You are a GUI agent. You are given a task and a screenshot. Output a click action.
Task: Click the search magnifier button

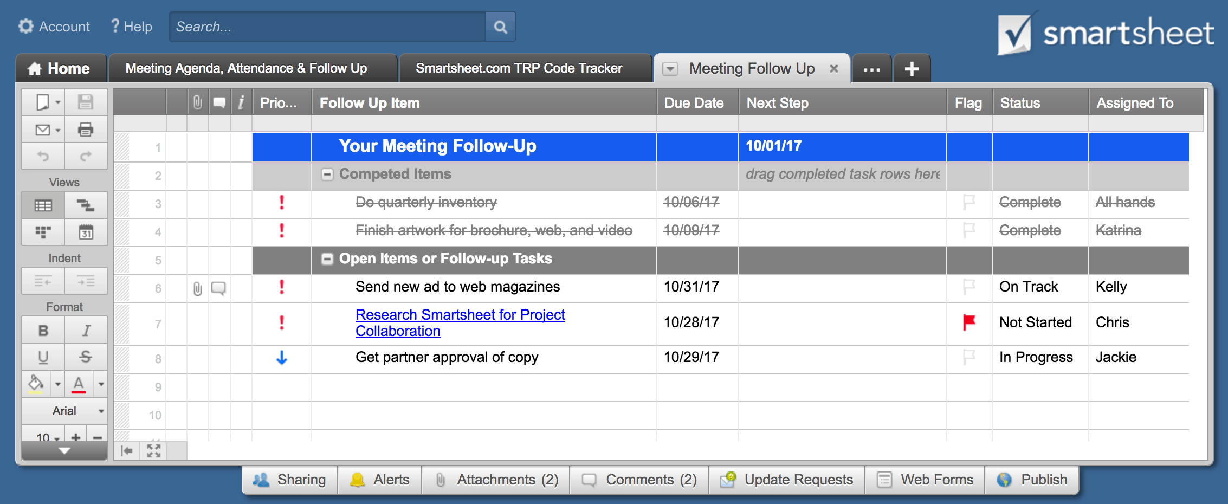click(500, 27)
